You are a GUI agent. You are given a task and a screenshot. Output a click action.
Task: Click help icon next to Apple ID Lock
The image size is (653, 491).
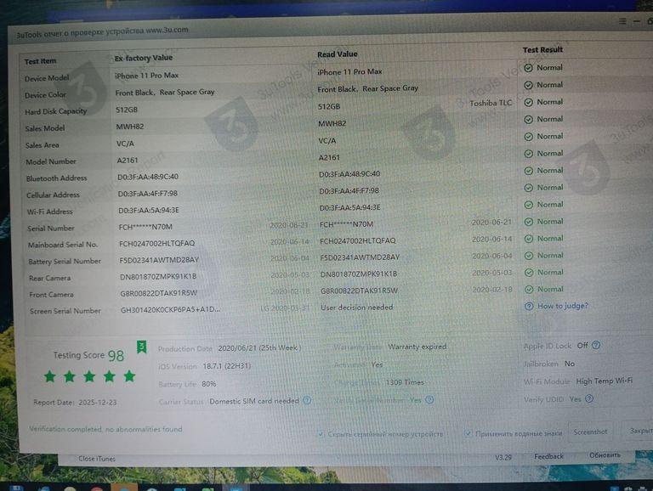[x=596, y=346]
